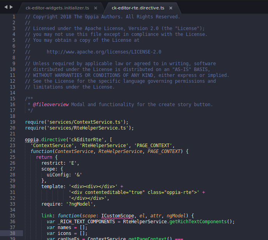Click the 'ckEditorRte' string
The image size is (268, 240).
point(86,140)
